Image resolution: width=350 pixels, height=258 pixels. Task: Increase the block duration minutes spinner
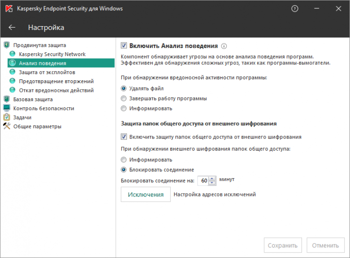point(213,178)
